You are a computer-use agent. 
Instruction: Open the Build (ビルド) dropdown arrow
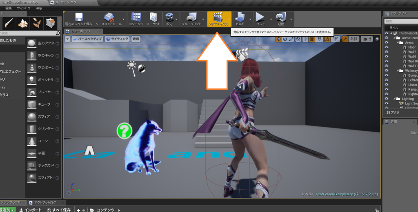[250, 19]
